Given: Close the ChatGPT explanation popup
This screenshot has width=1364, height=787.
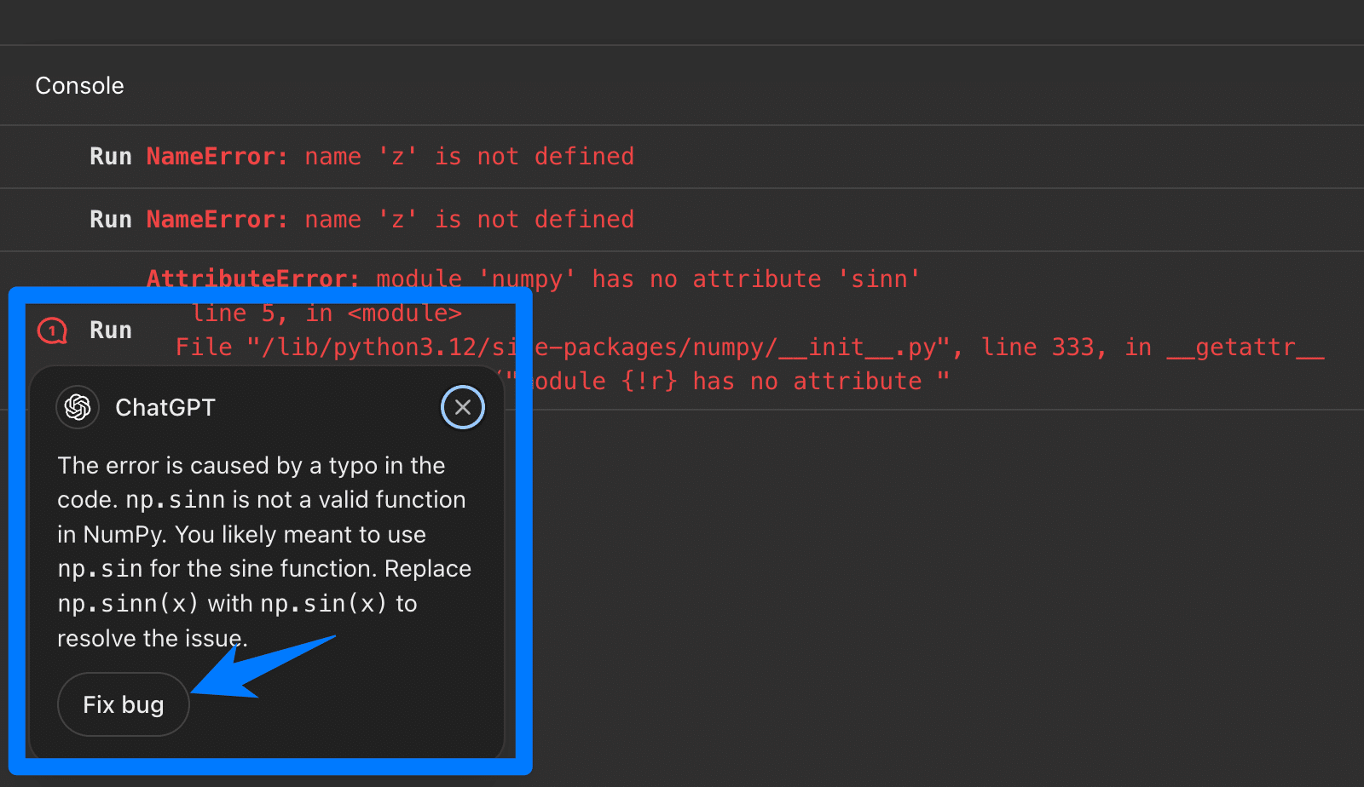Looking at the screenshot, I should pos(462,407).
